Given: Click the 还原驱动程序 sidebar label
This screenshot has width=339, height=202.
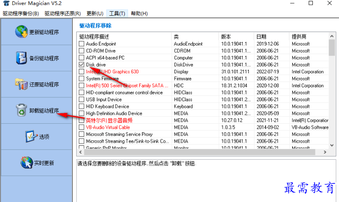Looking at the screenshot, I should [44, 85].
